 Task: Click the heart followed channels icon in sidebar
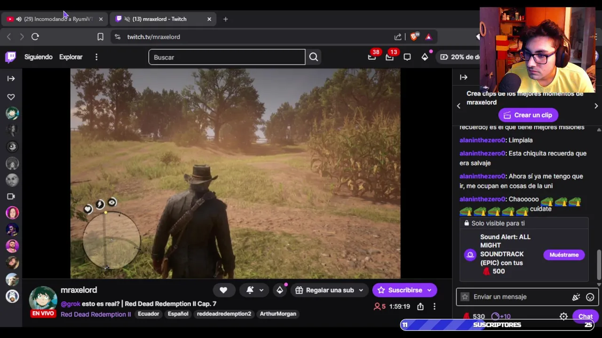point(11,97)
